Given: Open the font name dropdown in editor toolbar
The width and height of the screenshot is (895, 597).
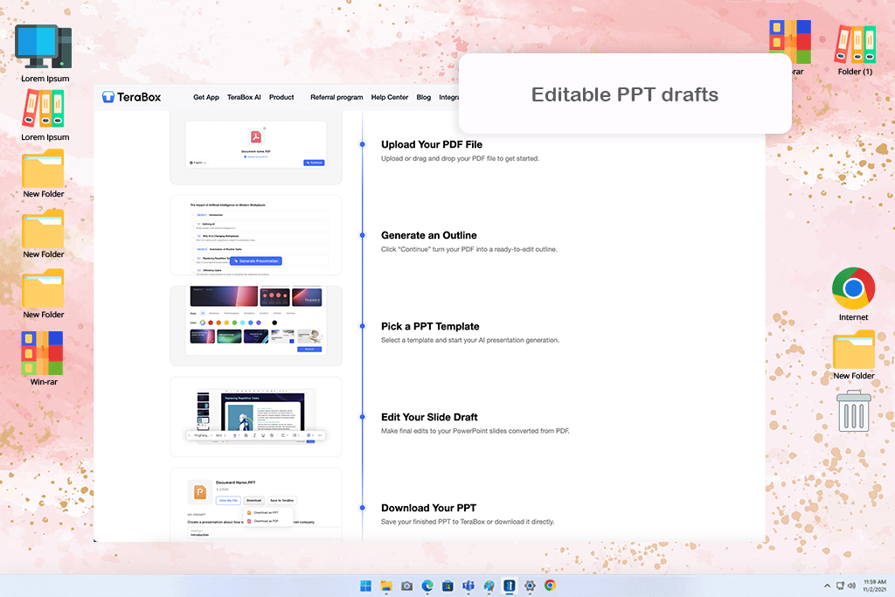Looking at the screenshot, I should pyautogui.click(x=203, y=435).
